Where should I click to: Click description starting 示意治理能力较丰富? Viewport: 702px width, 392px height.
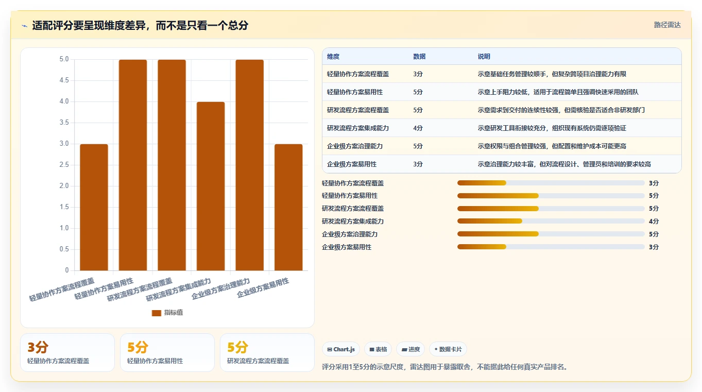564,164
